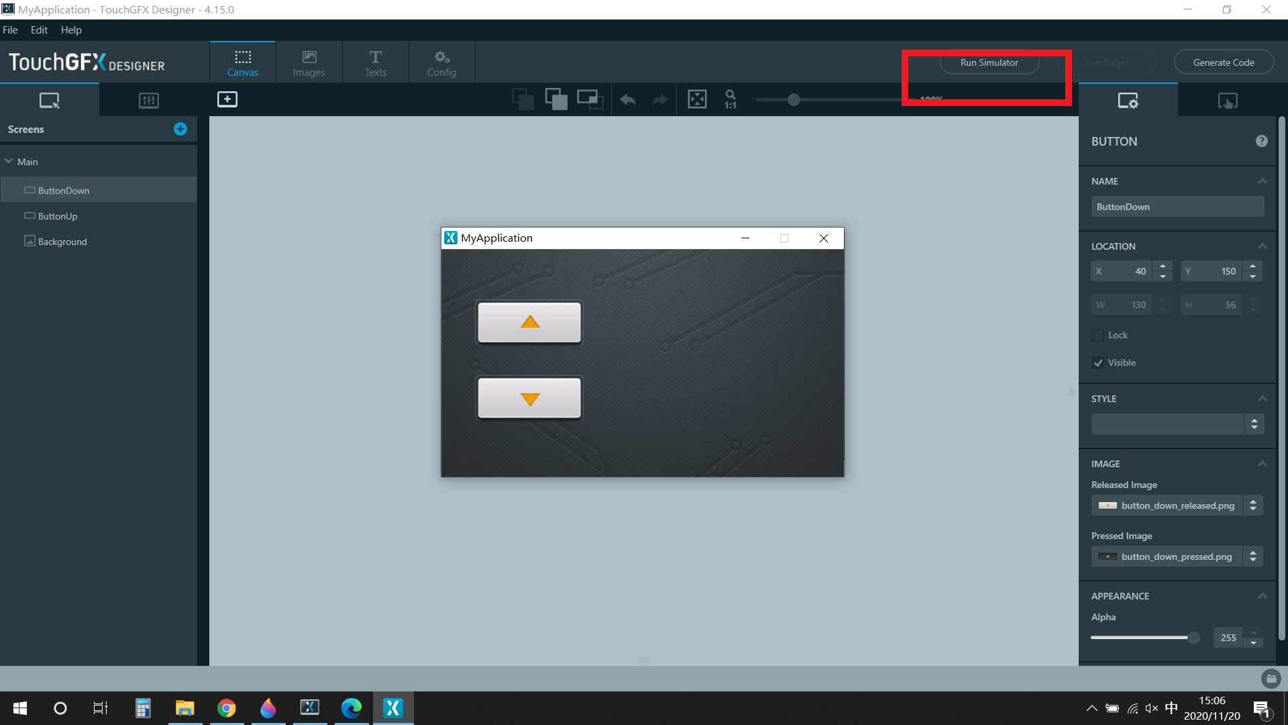Click the Generate Code button
Screen dimensions: 1288x725
click(1223, 62)
